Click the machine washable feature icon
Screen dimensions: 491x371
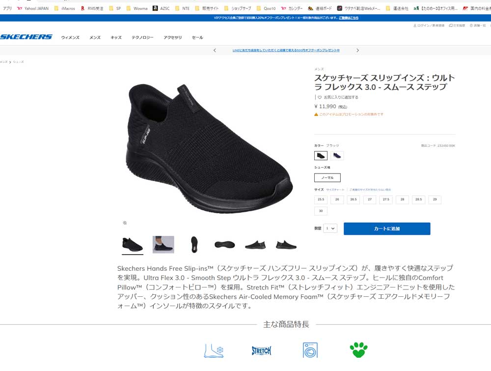pyautogui.click(x=310, y=350)
